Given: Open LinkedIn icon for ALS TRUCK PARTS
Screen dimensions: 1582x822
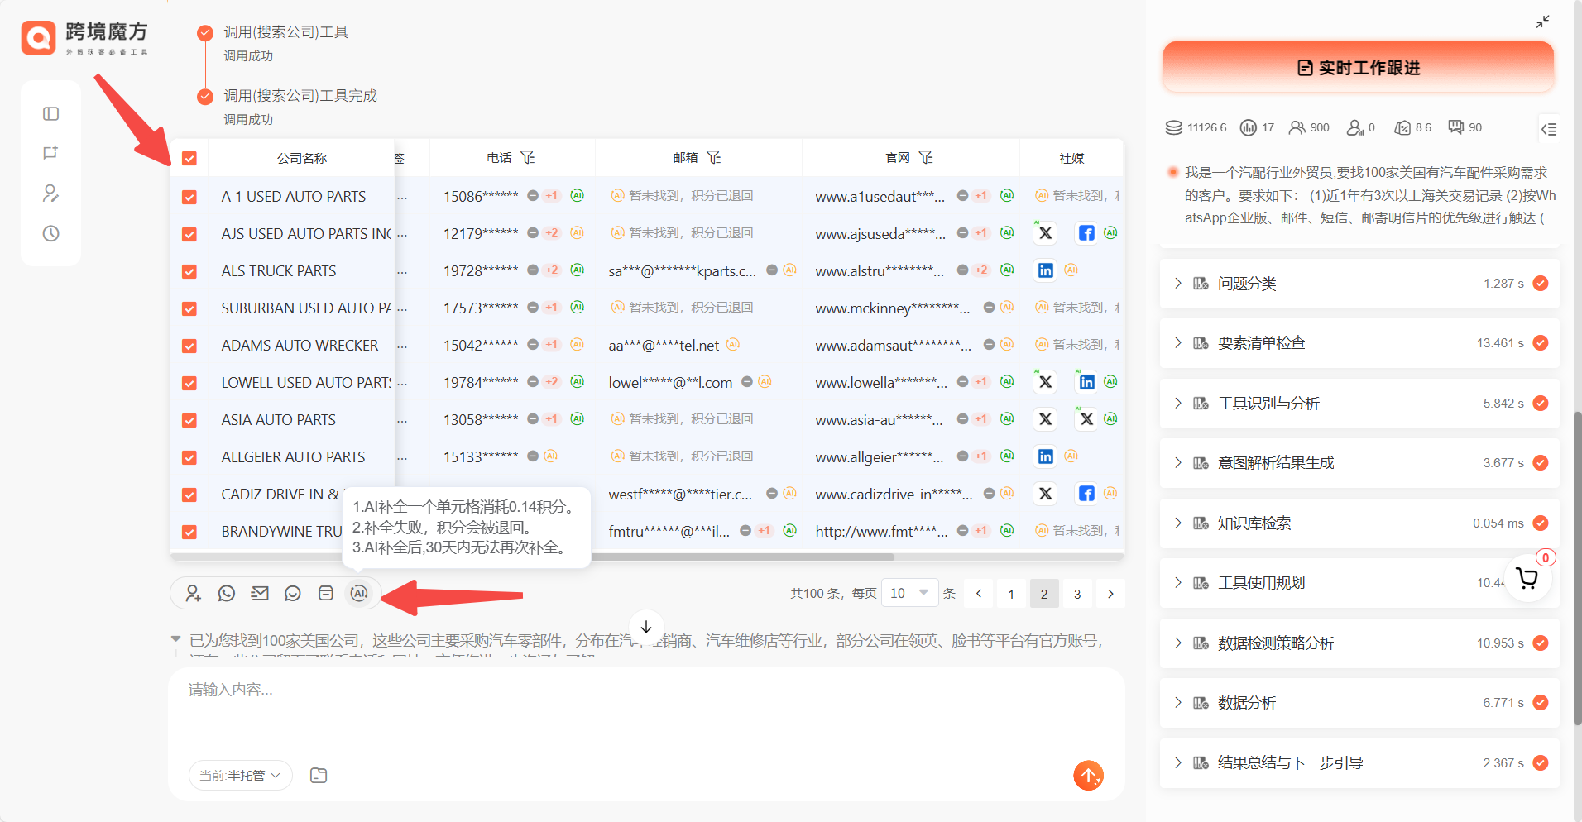Looking at the screenshot, I should pyautogui.click(x=1046, y=270).
